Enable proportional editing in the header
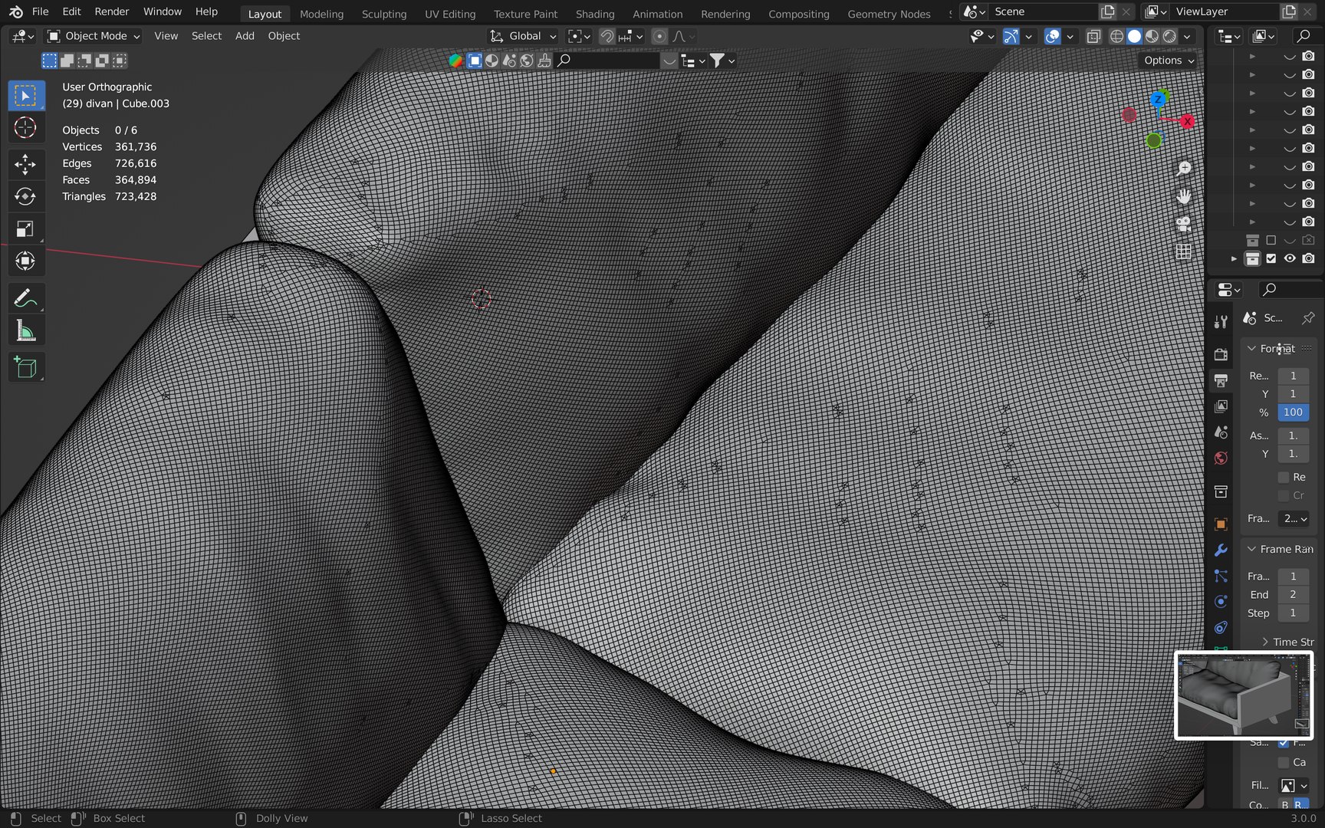The image size is (1325, 828). tap(659, 36)
